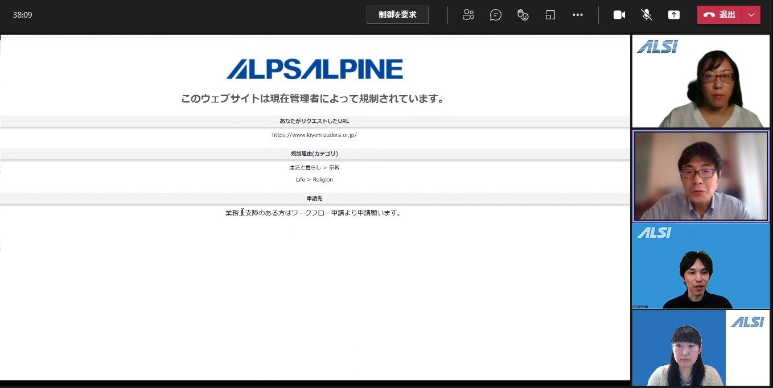Open the more actions ellipsis menu
This screenshot has width=773, height=388.
click(578, 15)
